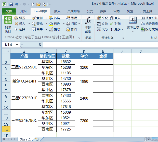158x142 pixels.
Task: Click the 设置 settings icon
Action: point(16,18)
